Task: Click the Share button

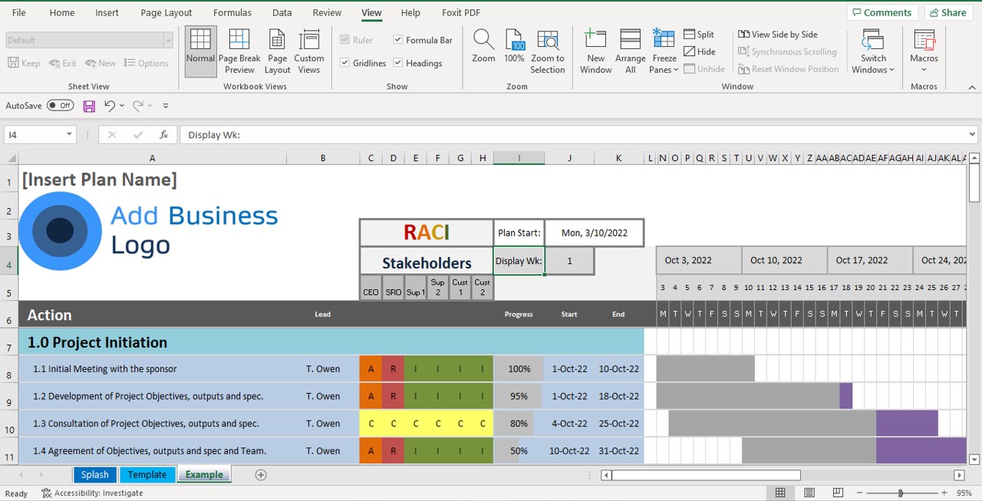Action: pos(948,12)
